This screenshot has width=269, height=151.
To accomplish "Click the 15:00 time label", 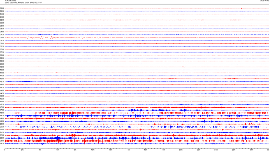I will (2, 96).
